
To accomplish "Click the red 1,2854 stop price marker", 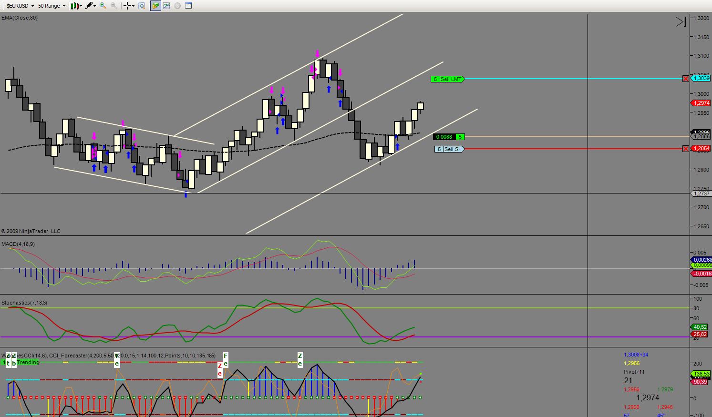I will [x=701, y=149].
